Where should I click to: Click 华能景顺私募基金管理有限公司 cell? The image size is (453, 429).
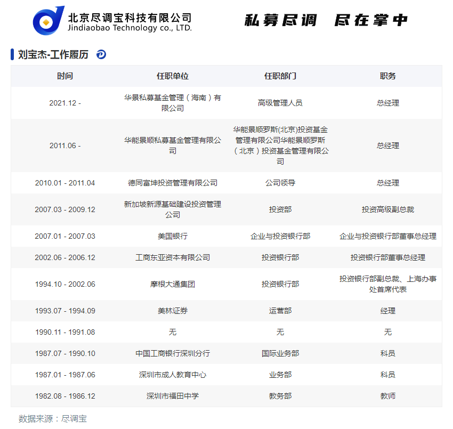pos(173,145)
